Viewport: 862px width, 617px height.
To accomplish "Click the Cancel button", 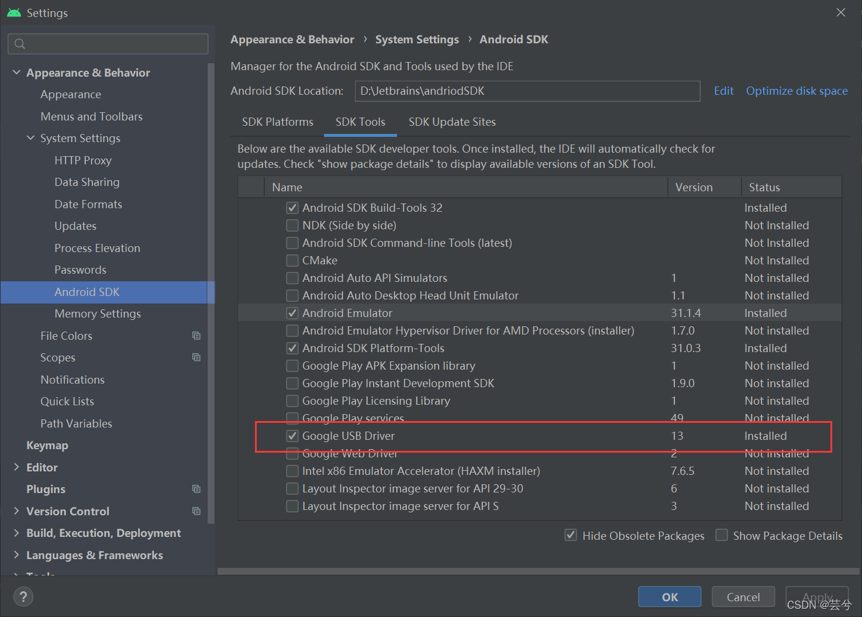I will tap(743, 597).
